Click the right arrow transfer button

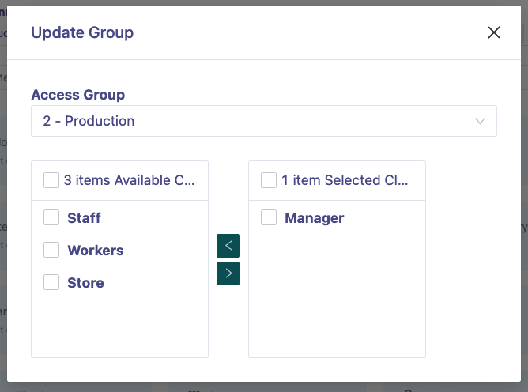click(228, 273)
